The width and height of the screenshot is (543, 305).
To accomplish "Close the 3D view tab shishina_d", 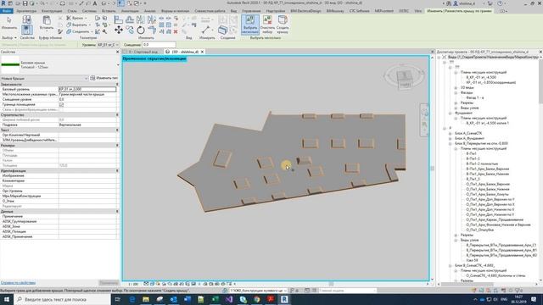I will [202, 52].
